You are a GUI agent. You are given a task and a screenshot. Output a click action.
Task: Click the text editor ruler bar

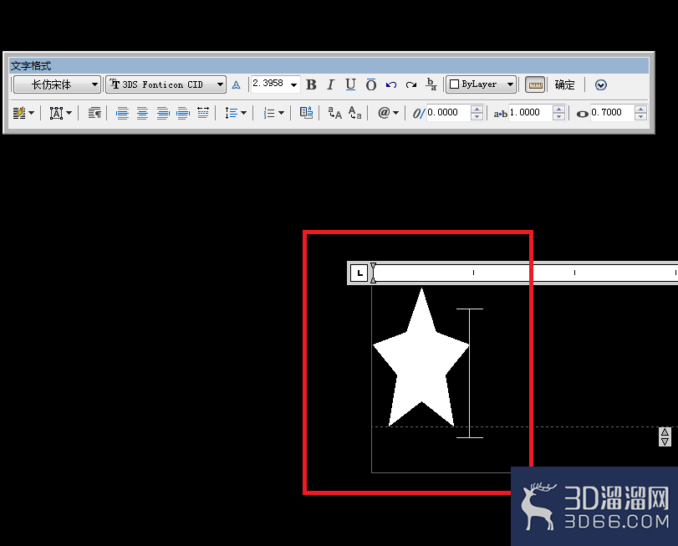coord(512,273)
